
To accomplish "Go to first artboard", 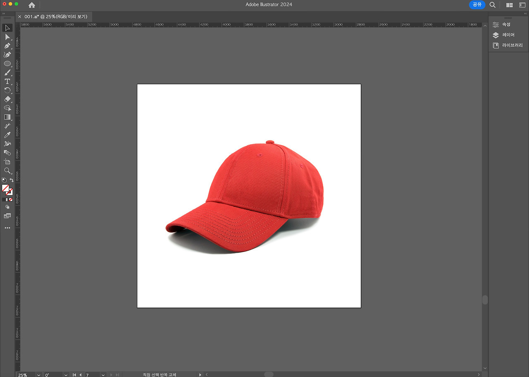I will pos(74,375).
